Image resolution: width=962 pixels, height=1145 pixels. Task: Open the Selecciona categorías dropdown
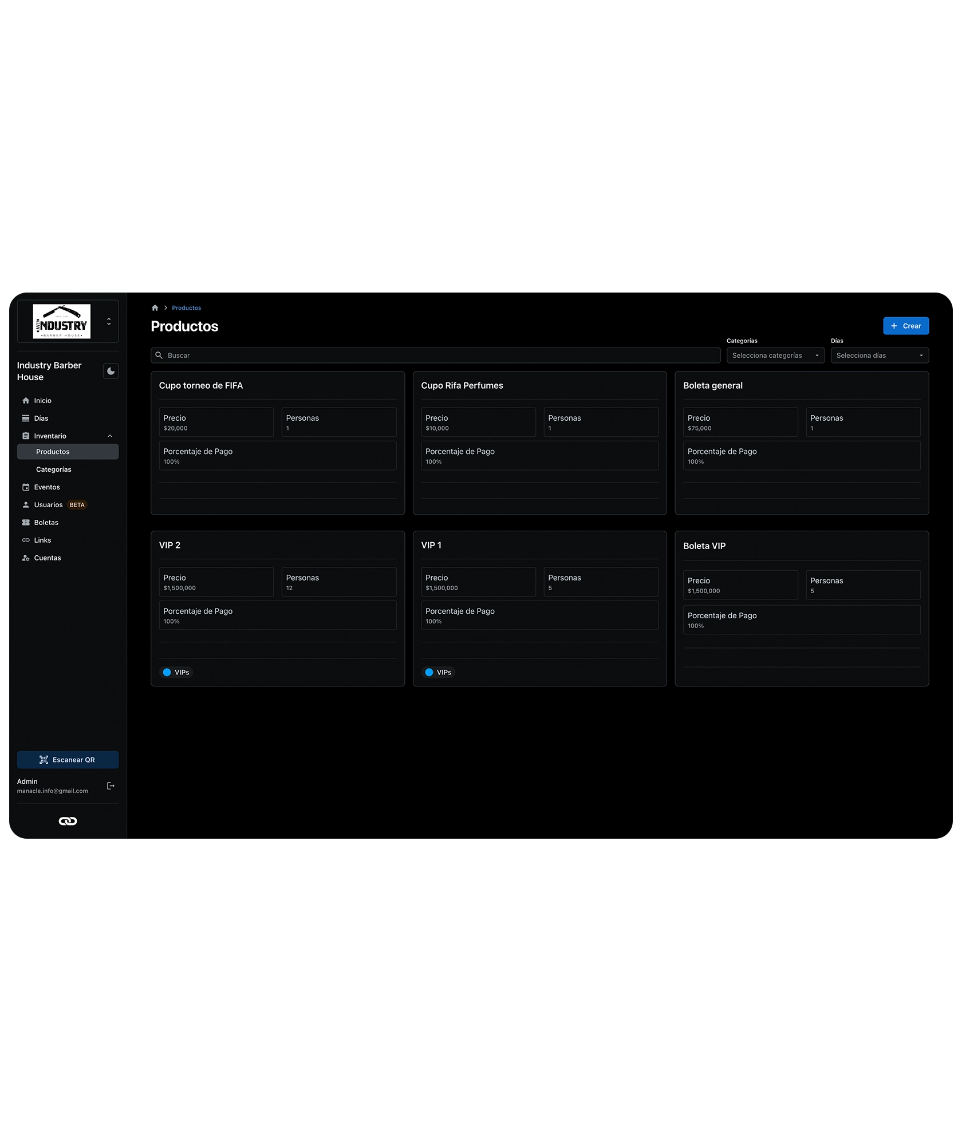[775, 356]
